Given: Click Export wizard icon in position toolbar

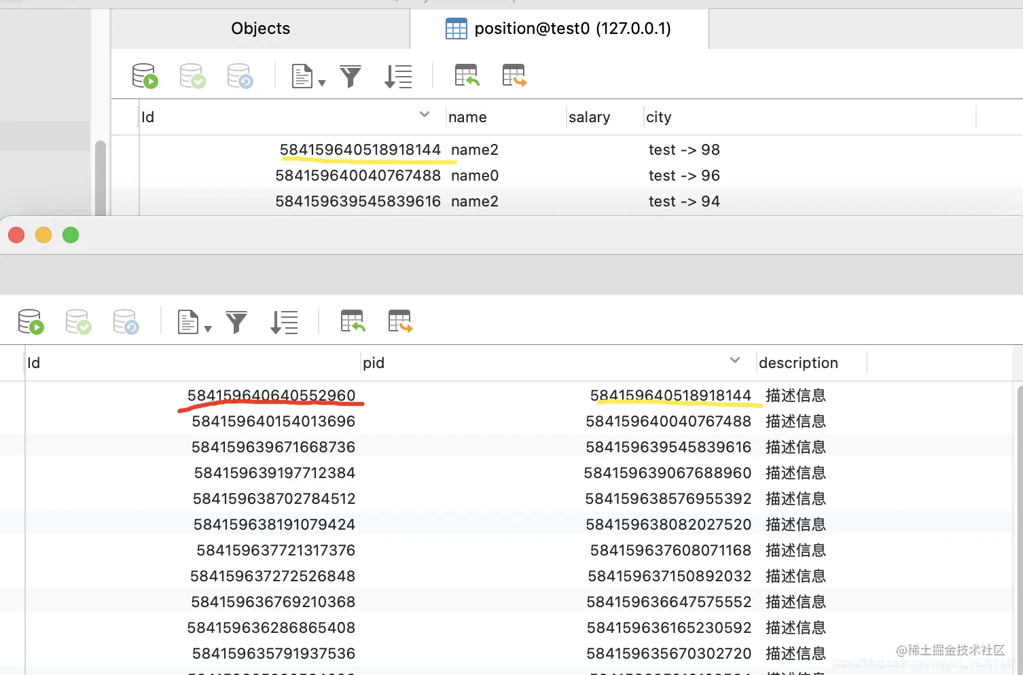Looking at the screenshot, I should (514, 75).
